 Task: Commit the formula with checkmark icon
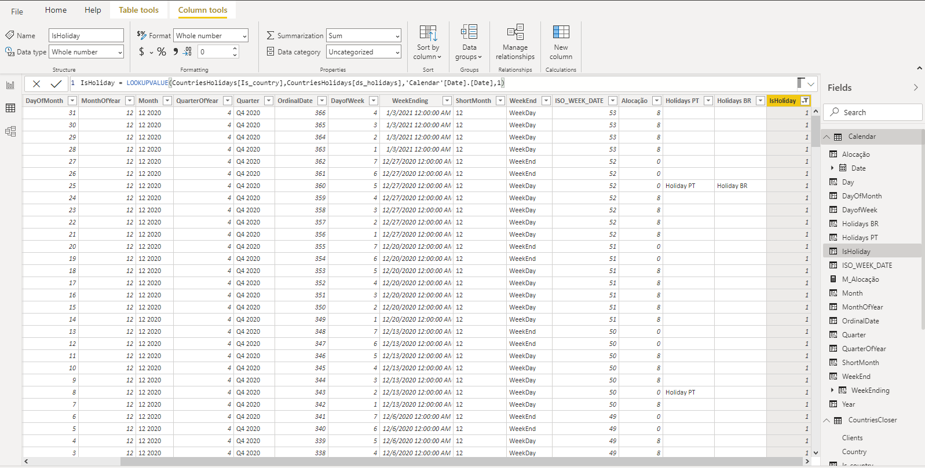point(56,84)
